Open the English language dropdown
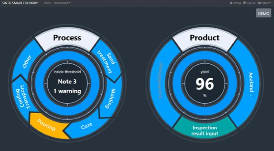Image resolution: width=274 pixels, height=151 pixels. tap(265, 3)
